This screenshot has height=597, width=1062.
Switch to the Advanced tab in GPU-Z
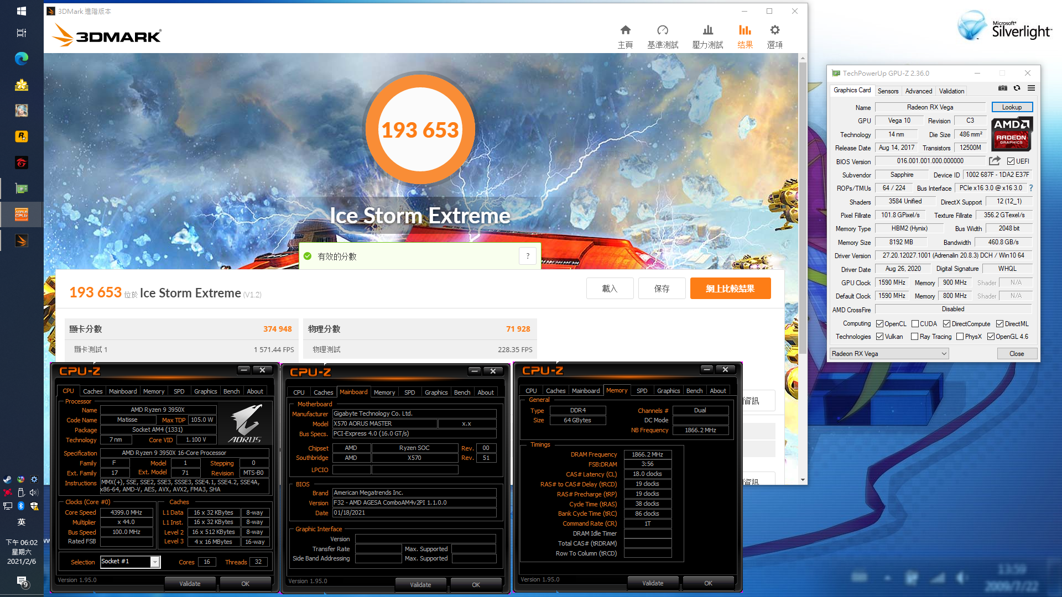click(x=918, y=91)
